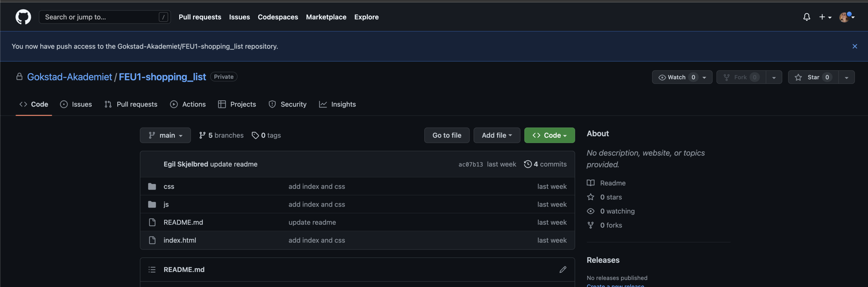This screenshot has width=868, height=287.
Task: Expand the Watch options dropdown arrow
Action: pos(704,77)
